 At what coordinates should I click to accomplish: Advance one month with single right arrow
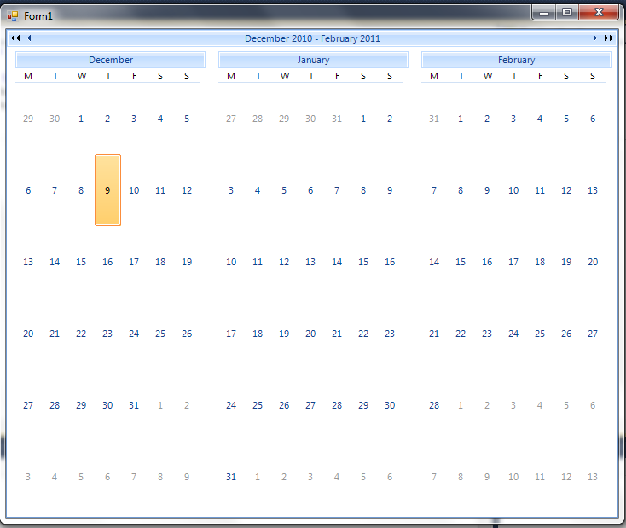click(x=594, y=38)
